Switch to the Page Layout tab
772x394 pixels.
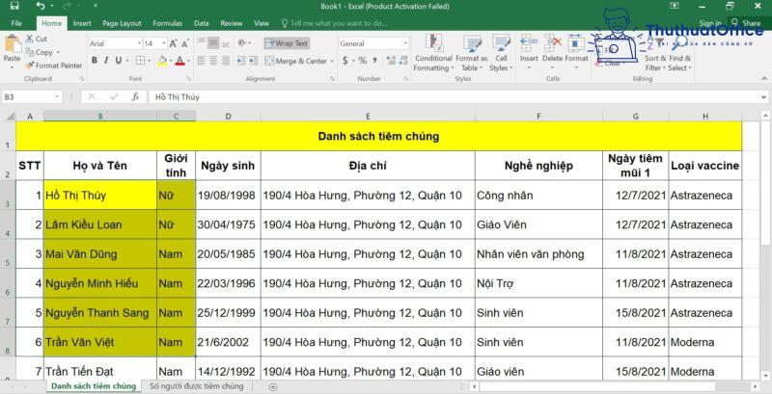[x=122, y=23]
